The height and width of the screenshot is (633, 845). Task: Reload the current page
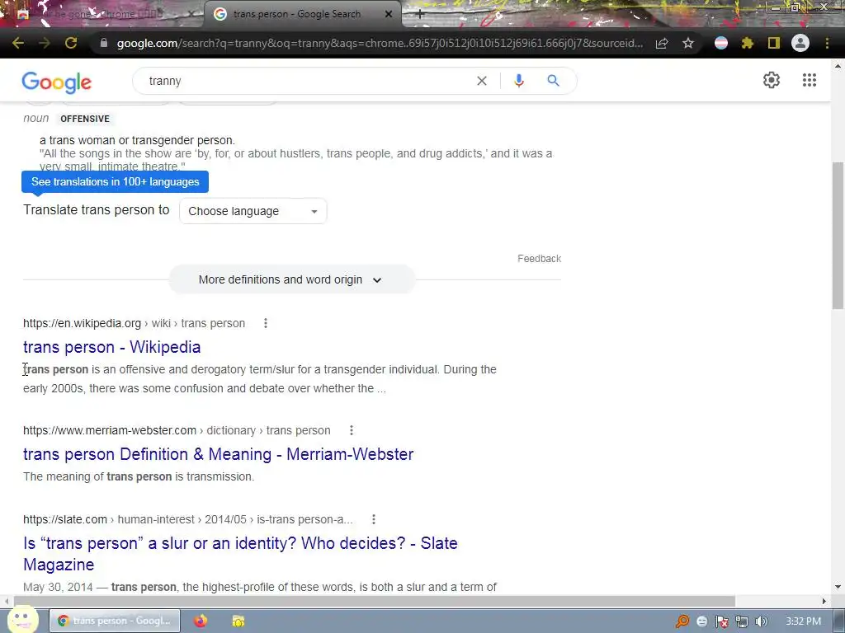point(71,43)
